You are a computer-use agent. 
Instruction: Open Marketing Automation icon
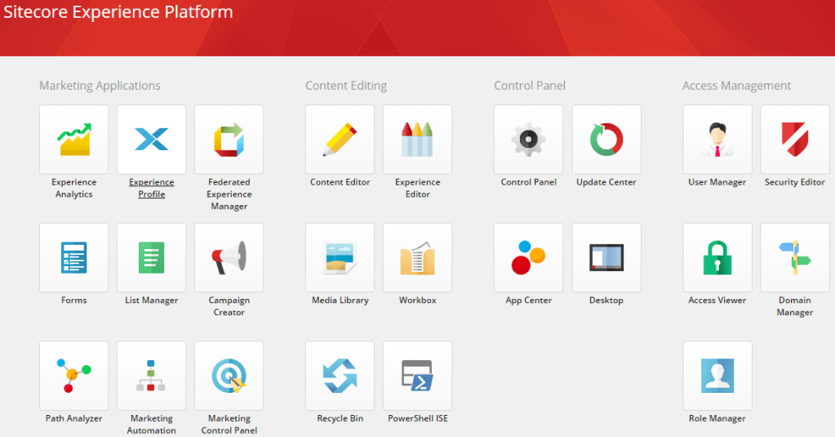pos(151,376)
